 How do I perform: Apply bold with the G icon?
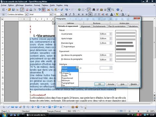[66, 14]
